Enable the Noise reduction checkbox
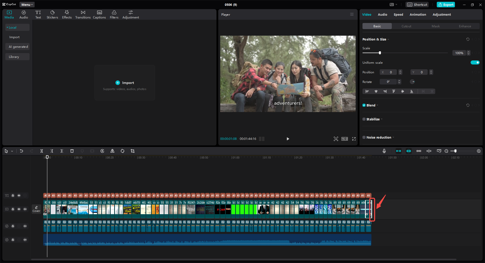 [x=364, y=137]
